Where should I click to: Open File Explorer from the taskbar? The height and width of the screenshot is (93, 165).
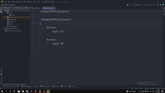point(27,91)
